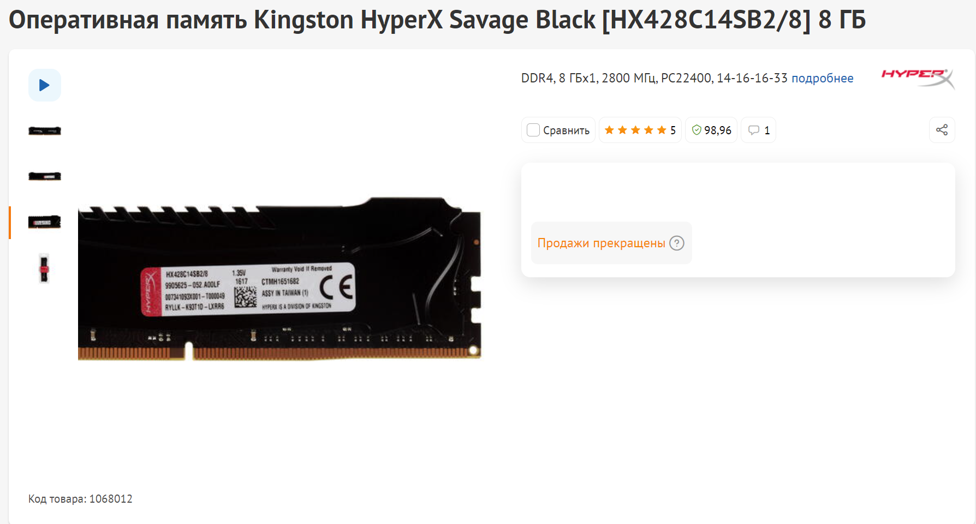The image size is (976, 524).
Task: Tick the Сравнить checkbox
Action: [533, 130]
